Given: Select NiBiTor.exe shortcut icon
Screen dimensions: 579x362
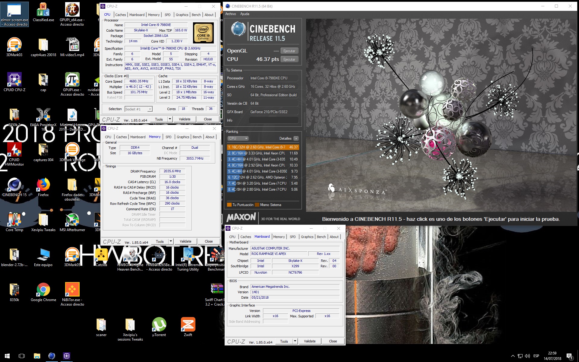Looking at the screenshot, I should (x=72, y=294).
